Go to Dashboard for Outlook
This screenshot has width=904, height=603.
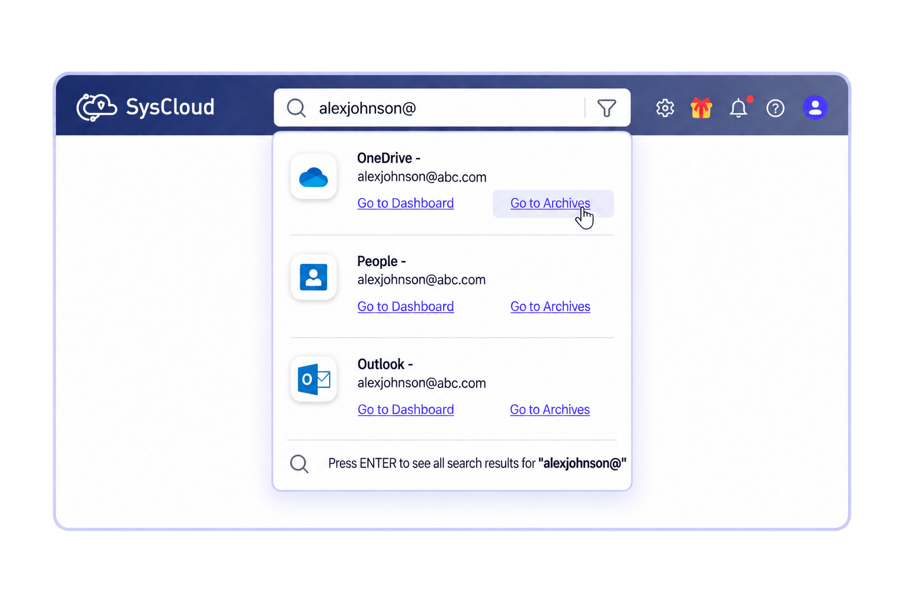coord(406,410)
